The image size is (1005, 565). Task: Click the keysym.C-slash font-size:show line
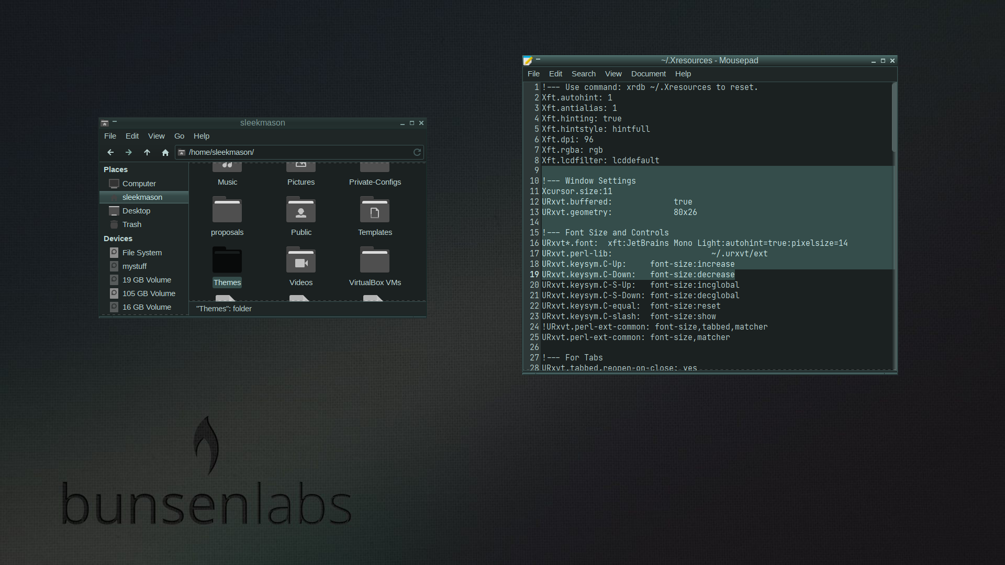(629, 317)
